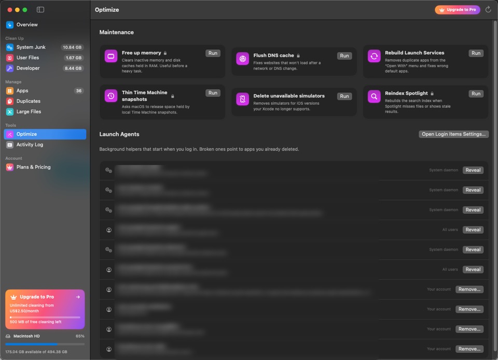Click the User Files icon
This screenshot has width=498, height=360.
coord(10,58)
